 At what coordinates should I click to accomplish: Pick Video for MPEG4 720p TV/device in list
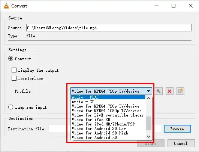108,106
